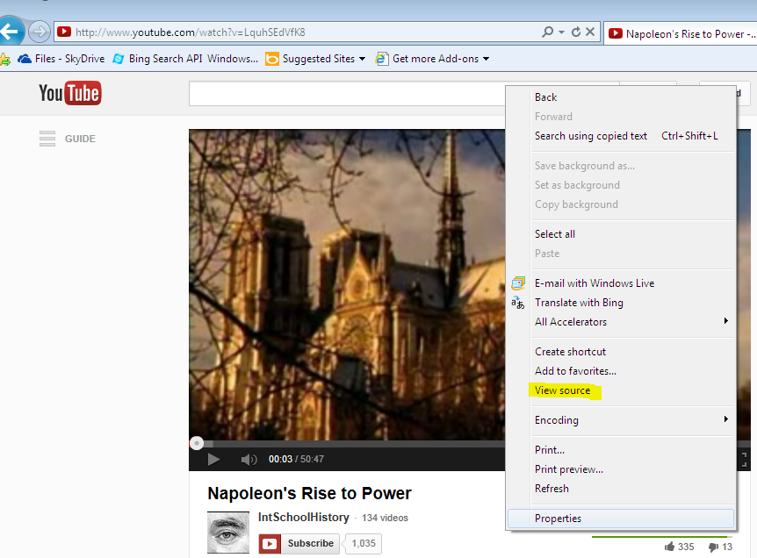The height and width of the screenshot is (558, 757).
Task: Click the video frame of Notre Dame
Action: [347, 284]
